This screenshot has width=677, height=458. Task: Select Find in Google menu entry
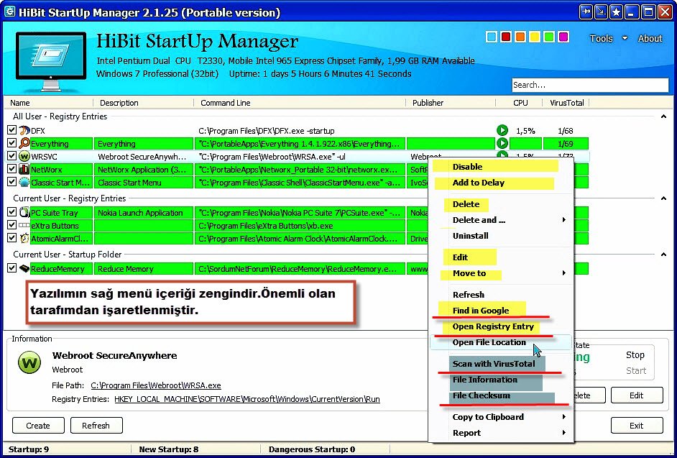(x=481, y=311)
